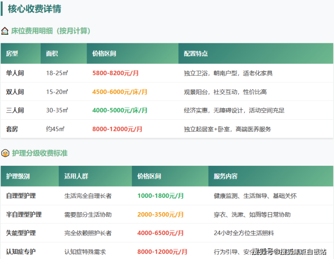This screenshot has height=259, width=334.
Task: Click the house icon beside 床位费用明细
Action: pos(5,31)
